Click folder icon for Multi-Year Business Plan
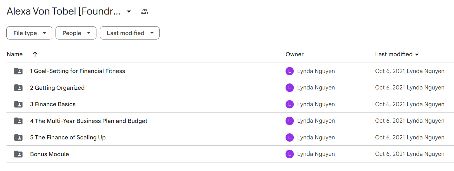Viewport: 454px width, 171px height. click(x=18, y=121)
